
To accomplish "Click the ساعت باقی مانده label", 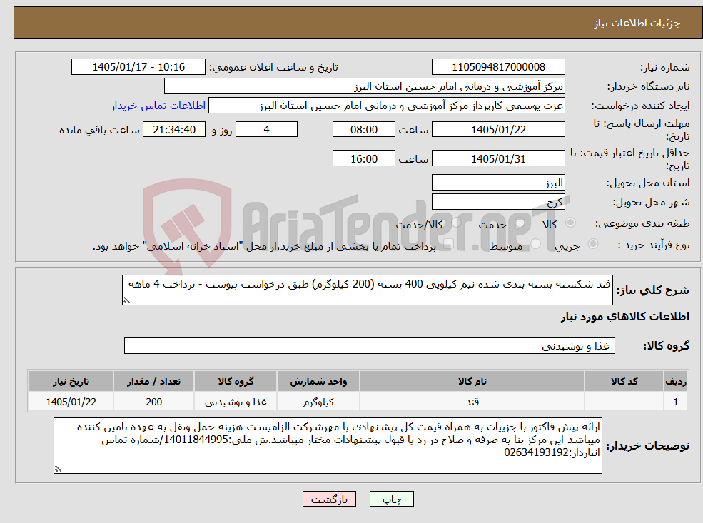I will click(x=99, y=130).
